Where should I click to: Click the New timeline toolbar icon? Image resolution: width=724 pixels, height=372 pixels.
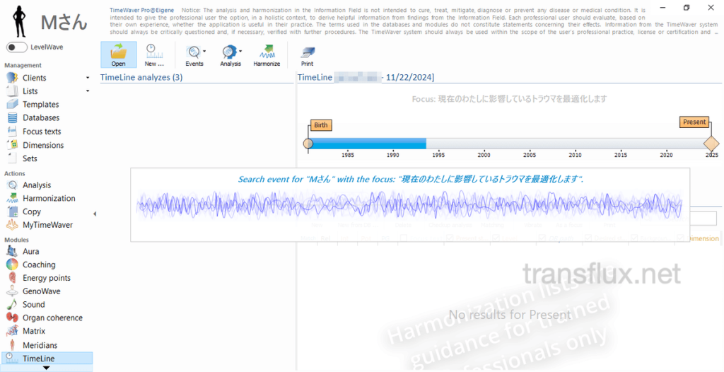point(152,52)
